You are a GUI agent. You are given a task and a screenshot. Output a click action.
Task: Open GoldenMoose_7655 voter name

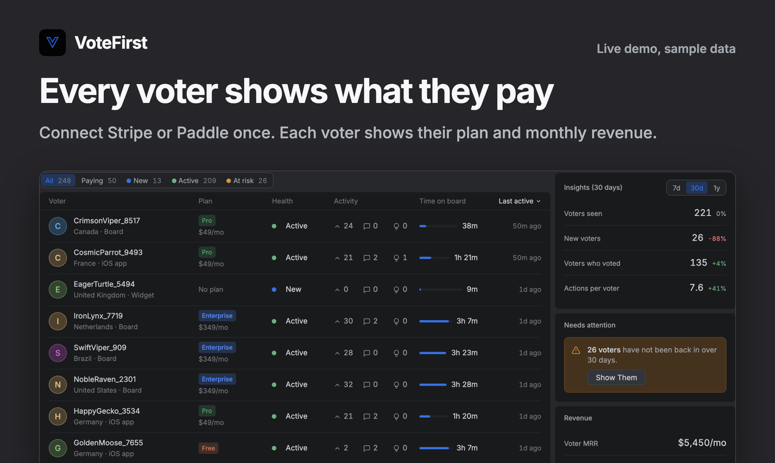(x=109, y=442)
